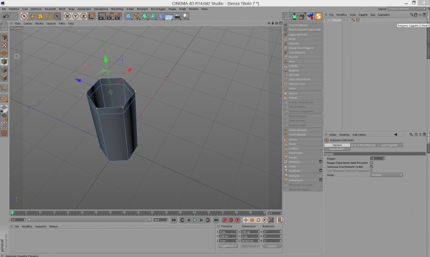Select the Rotate tool icon
This screenshot has height=257, width=430.
[x=48, y=16]
